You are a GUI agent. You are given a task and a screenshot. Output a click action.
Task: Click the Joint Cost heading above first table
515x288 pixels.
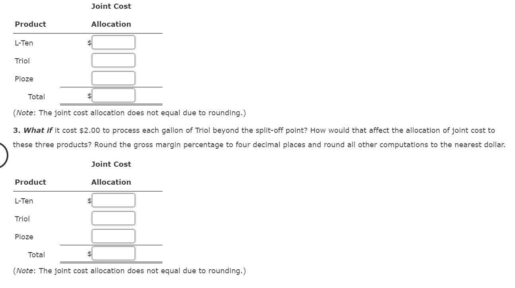click(x=111, y=6)
